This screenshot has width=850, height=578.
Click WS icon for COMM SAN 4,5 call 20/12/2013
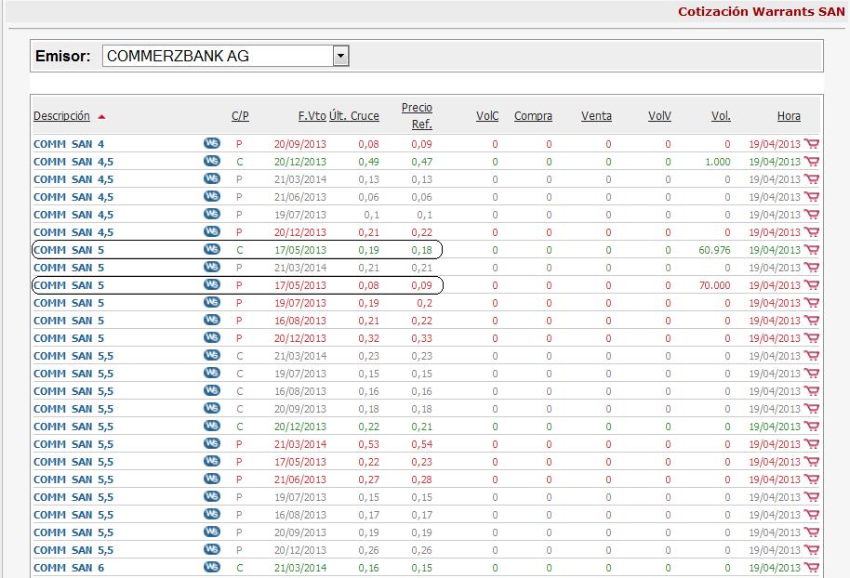(212, 162)
